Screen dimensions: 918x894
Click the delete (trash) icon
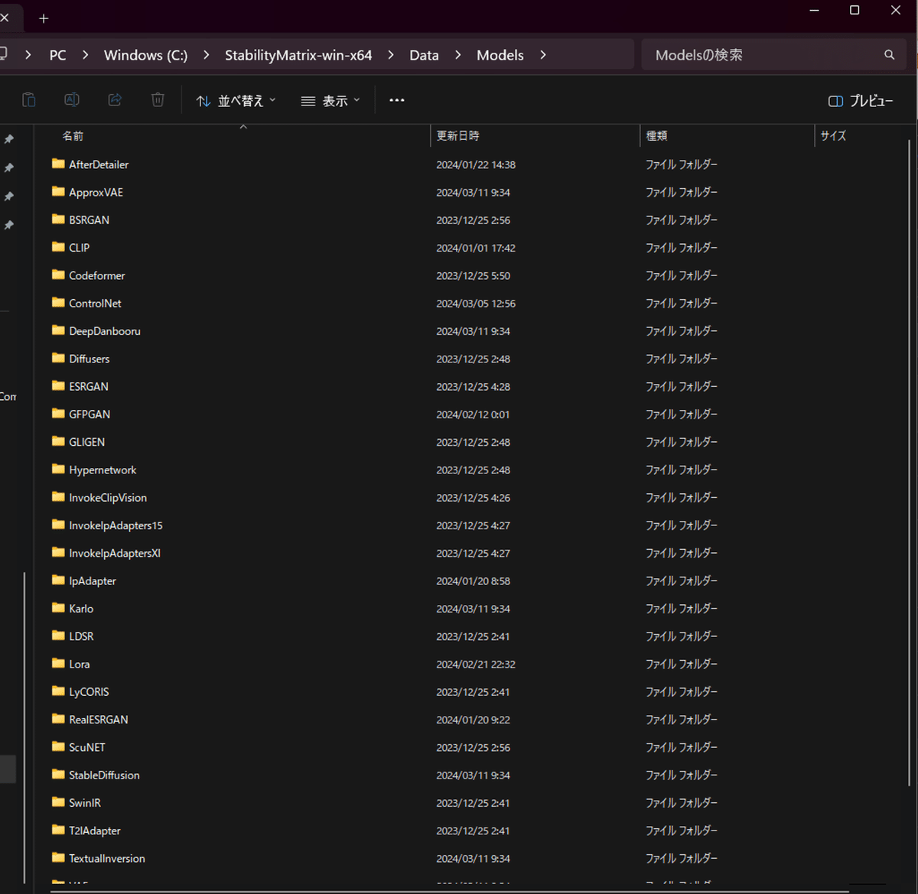coord(158,99)
